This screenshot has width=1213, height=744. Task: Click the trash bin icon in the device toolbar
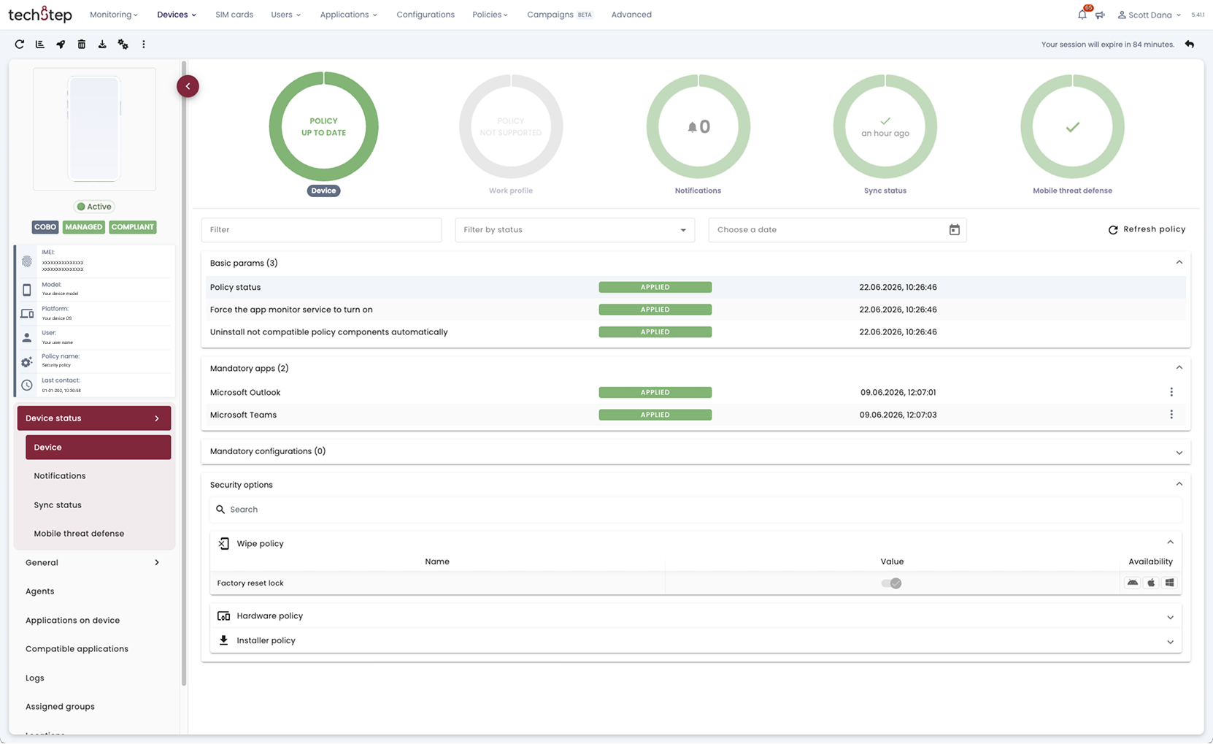82,45
